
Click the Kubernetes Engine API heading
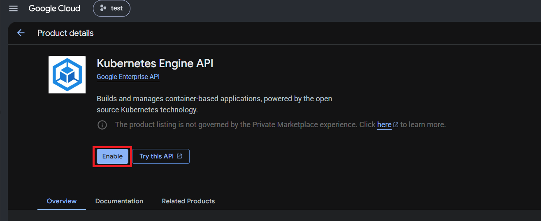click(155, 63)
